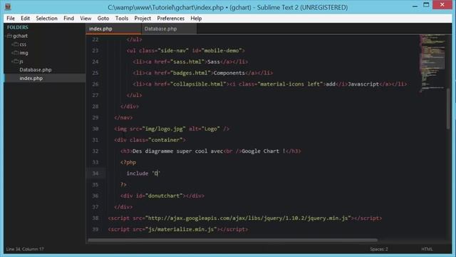Click the closing </nav> tag
Screen dimensions: 456x257
(x=123, y=118)
